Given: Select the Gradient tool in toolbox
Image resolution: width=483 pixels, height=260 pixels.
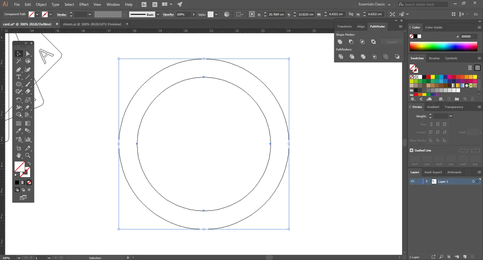Looking at the screenshot, I should click(28, 123).
